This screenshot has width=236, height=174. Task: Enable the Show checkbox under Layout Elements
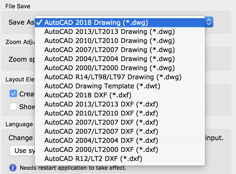[13, 106]
